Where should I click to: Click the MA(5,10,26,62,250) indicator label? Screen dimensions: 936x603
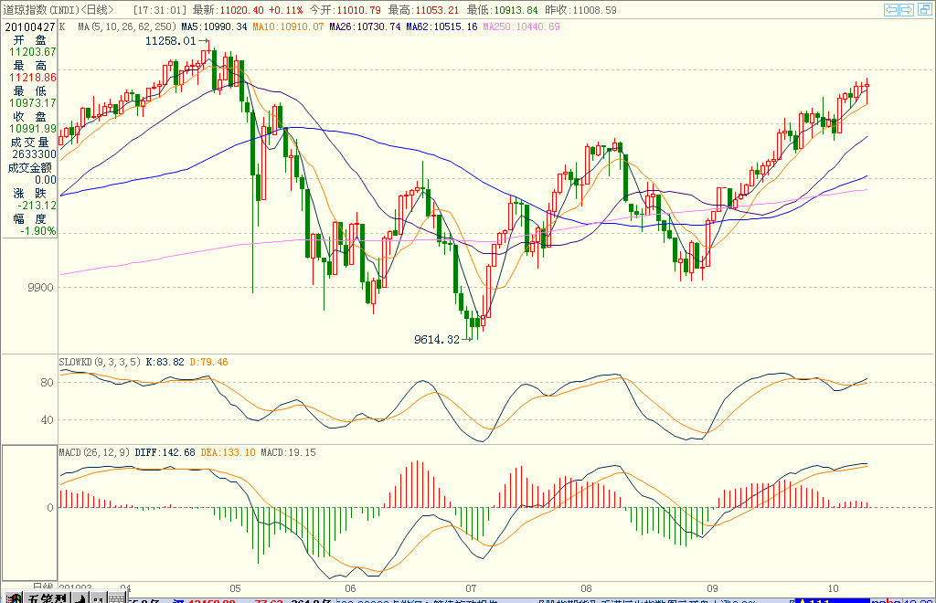(127, 26)
